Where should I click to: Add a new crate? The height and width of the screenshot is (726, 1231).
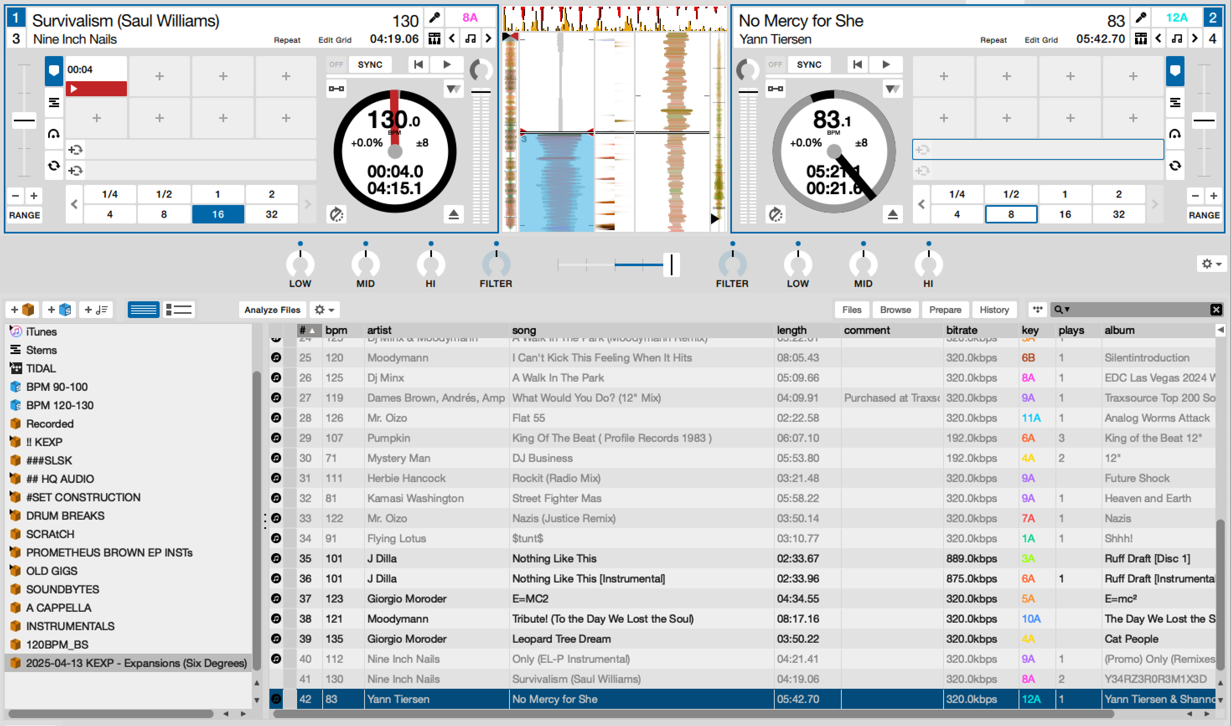[23, 310]
